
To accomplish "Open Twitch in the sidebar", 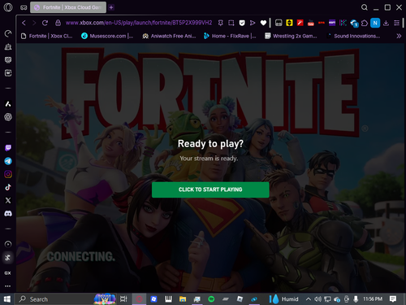I will coord(8,148).
